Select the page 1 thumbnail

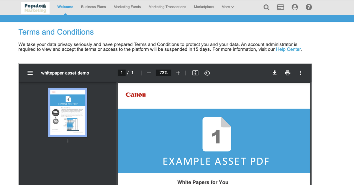click(x=68, y=112)
